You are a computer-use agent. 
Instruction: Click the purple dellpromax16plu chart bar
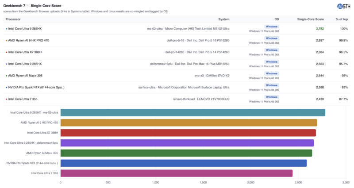187,143
